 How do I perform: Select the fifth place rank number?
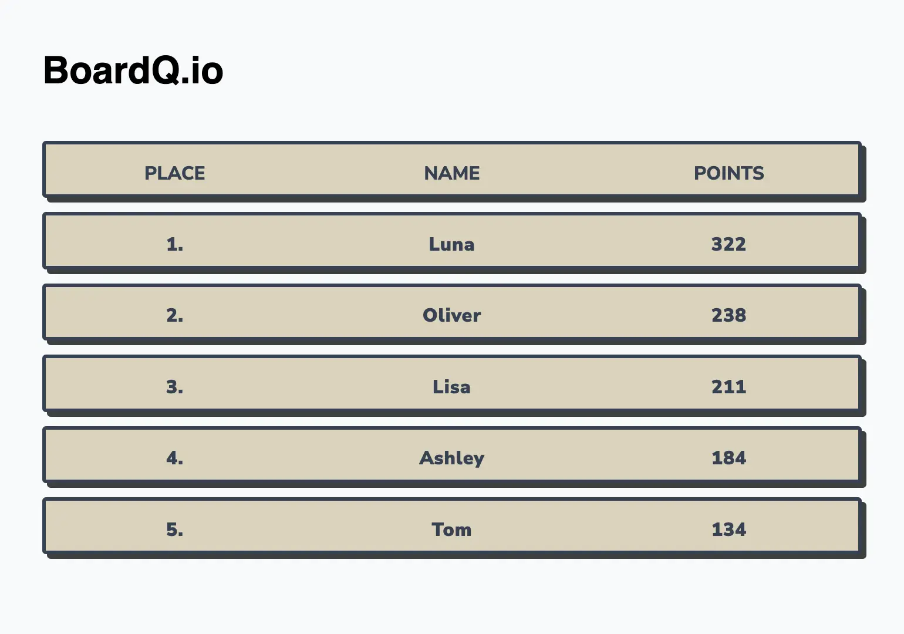tap(175, 530)
